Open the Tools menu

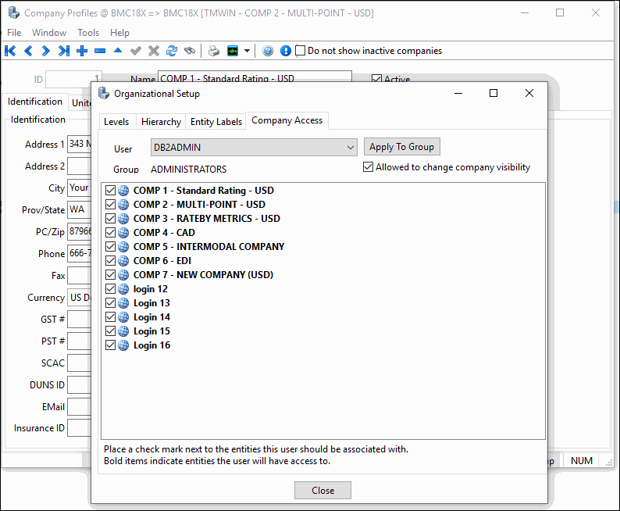(88, 33)
